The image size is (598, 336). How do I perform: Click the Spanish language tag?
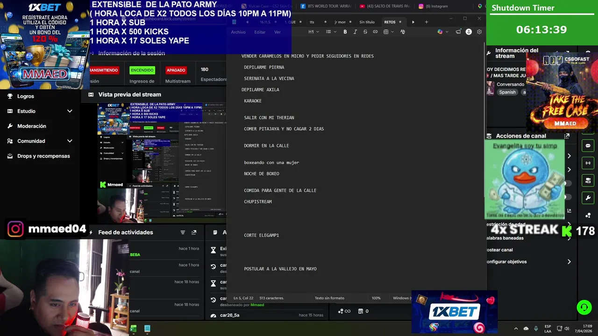point(507,92)
